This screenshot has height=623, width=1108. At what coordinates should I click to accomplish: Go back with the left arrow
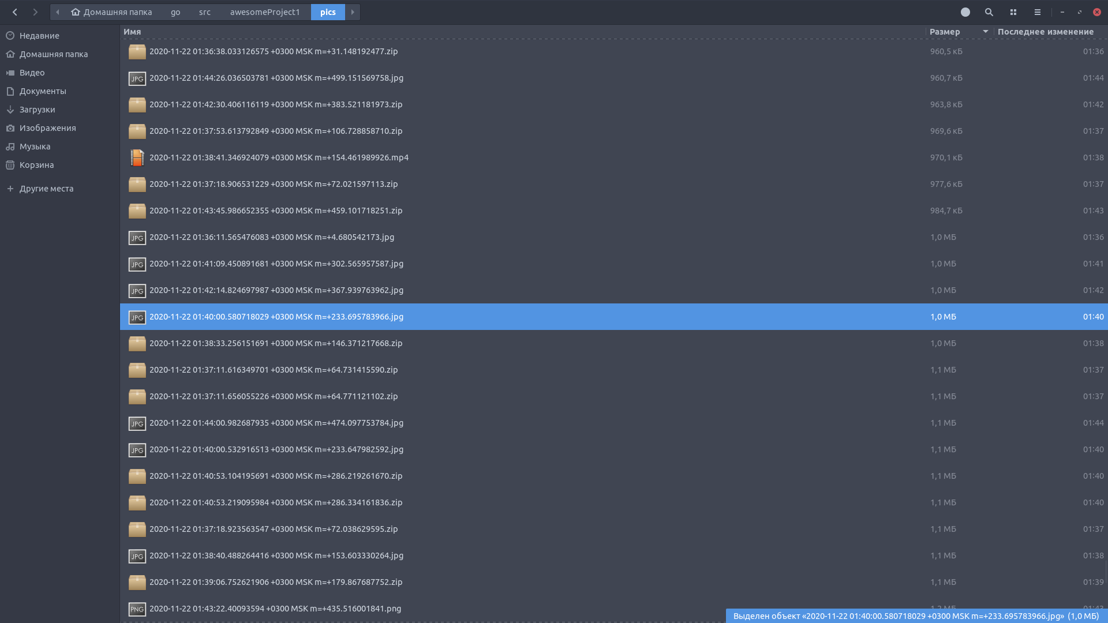15,12
